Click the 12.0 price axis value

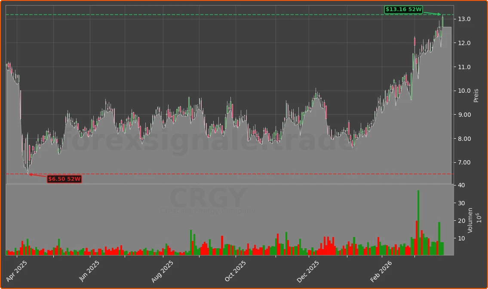tap(464, 43)
